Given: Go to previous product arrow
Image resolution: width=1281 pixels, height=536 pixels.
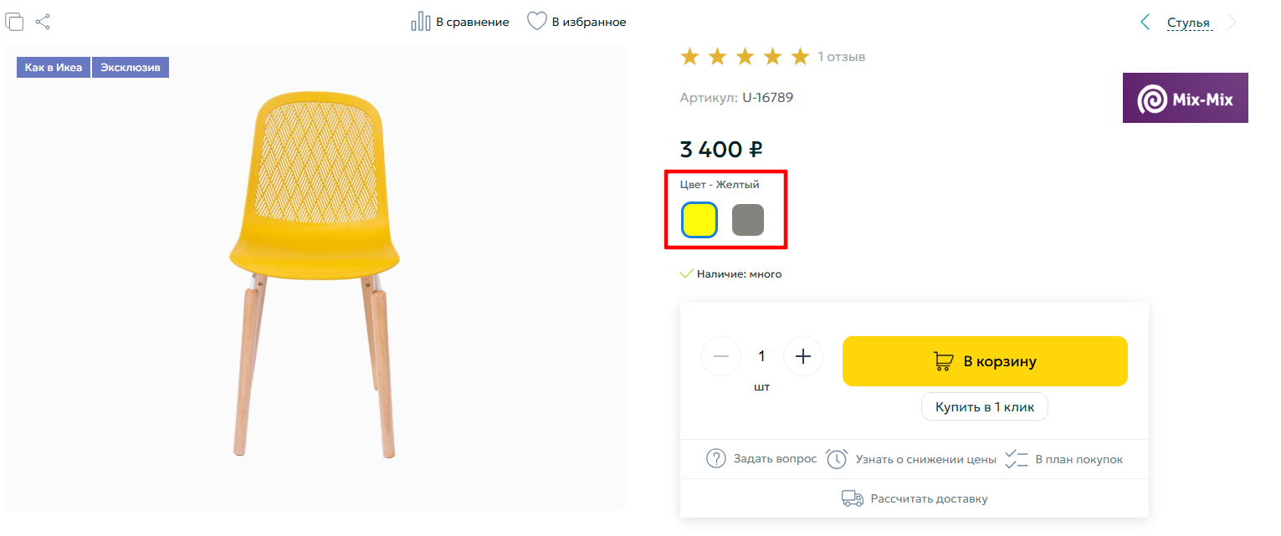Looking at the screenshot, I should coord(1145,23).
